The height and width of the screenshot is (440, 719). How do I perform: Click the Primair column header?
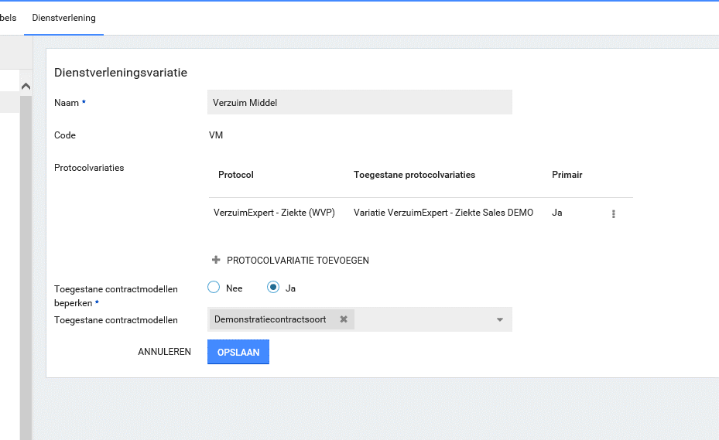coord(567,175)
